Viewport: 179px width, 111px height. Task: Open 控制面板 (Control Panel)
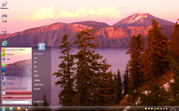pyautogui.click(x=37, y=80)
